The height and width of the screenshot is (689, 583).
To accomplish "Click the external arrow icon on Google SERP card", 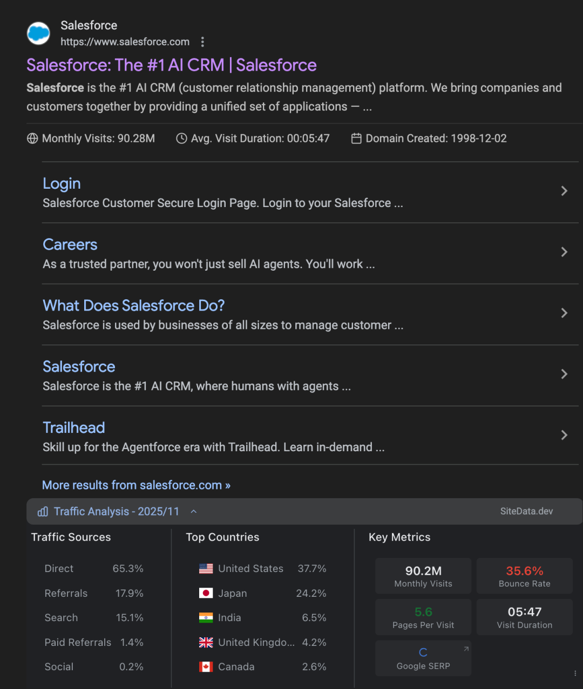I will [x=466, y=649].
